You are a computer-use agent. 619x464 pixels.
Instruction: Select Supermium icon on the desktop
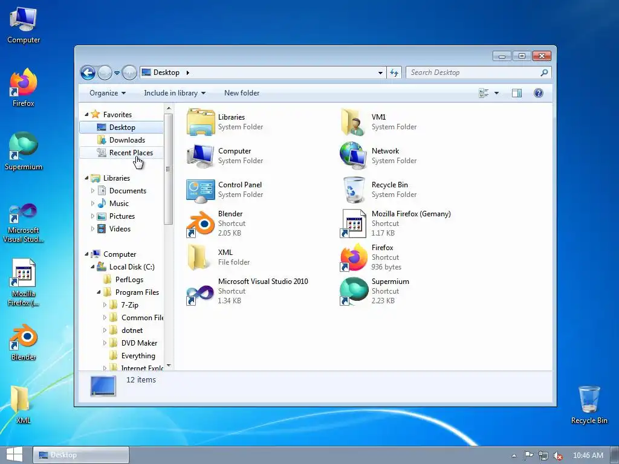click(x=24, y=151)
